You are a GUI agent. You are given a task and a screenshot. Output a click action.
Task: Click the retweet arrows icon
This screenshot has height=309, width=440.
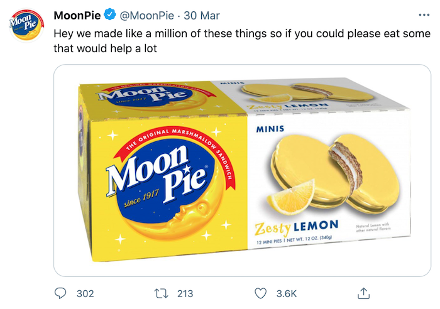[161, 293]
